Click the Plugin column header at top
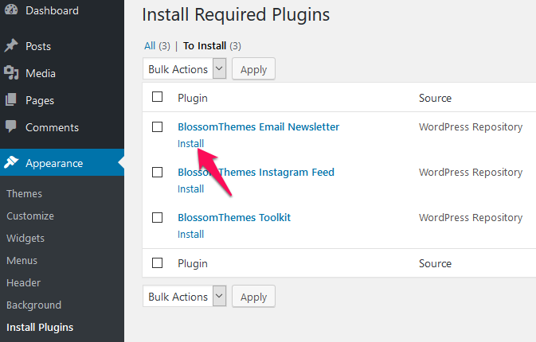Screen dimensions: 536x342 click(x=193, y=99)
